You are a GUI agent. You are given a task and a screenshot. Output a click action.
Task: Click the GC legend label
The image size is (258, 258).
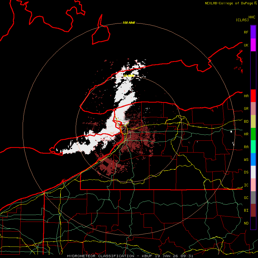click(x=246, y=198)
